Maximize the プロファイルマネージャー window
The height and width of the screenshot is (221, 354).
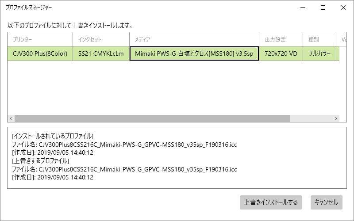[323, 8]
